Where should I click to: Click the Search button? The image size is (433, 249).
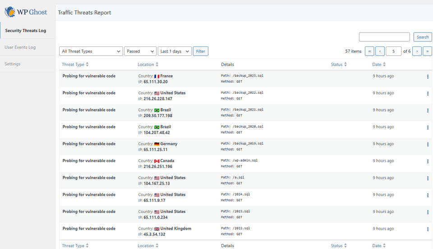coord(423,37)
